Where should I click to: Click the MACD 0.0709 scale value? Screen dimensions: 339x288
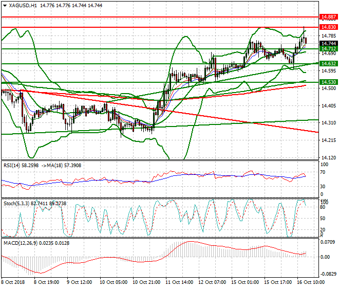(328, 242)
